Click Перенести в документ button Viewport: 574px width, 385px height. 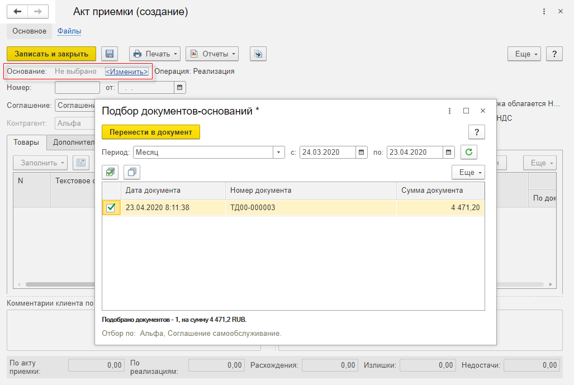tap(150, 132)
